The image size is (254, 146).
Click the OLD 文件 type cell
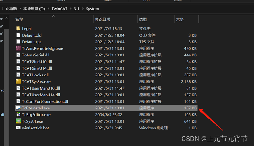click(147, 35)
